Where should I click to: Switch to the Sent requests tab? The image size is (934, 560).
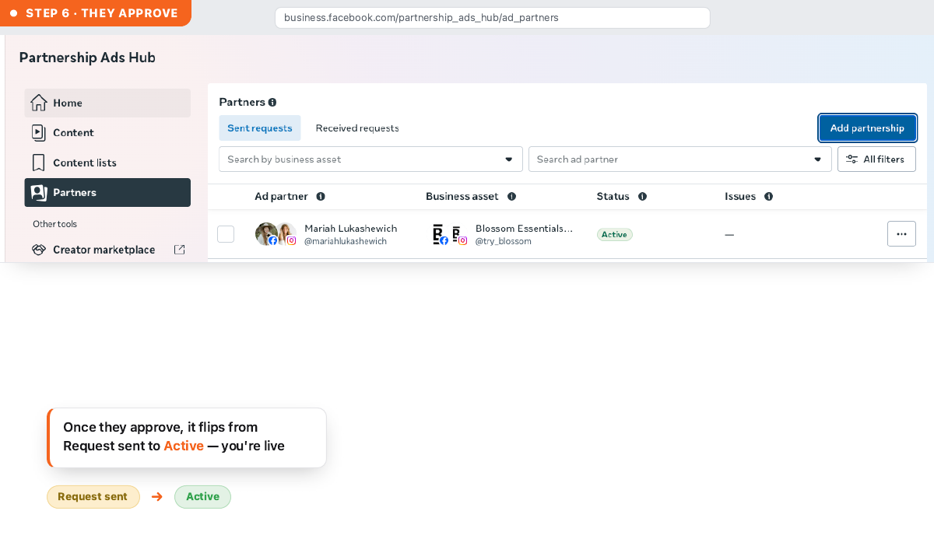point(260,128)
